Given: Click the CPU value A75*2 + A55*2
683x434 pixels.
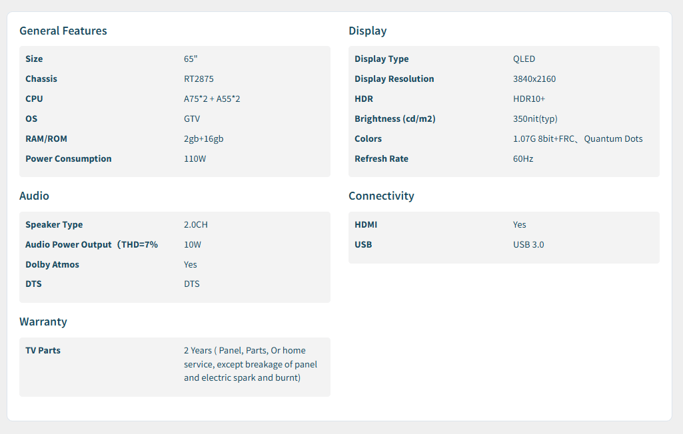Looking at the screenshot, I should pyautogui.click(x=212, y=99).
